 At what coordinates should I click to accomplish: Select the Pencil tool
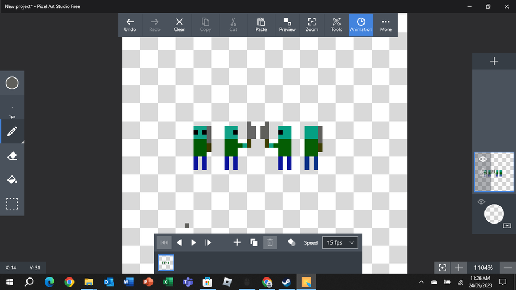(x=12, y=131)
